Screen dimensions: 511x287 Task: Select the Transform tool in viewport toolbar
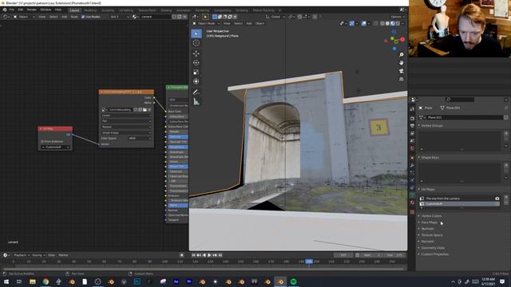[196, 81]
